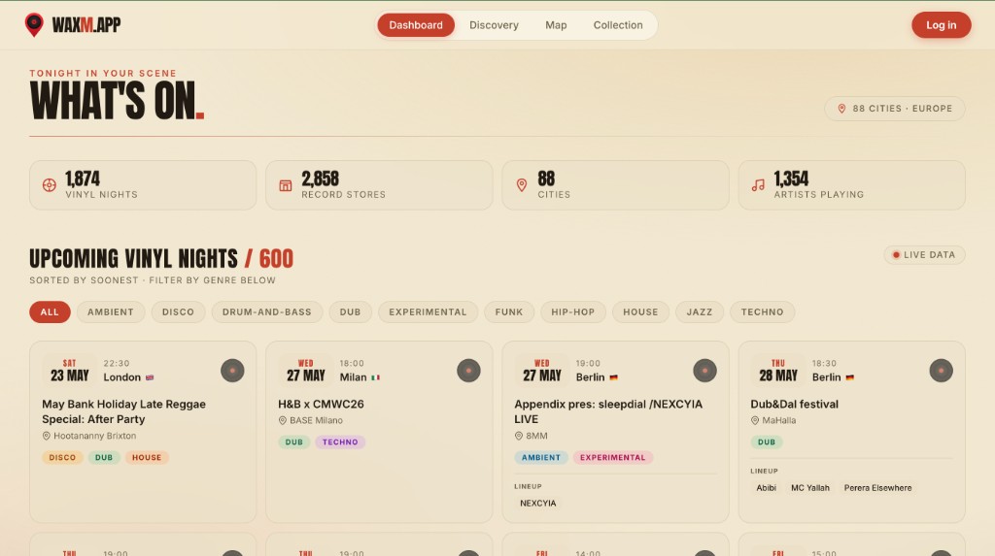Click German flag on Appendix pres card
Screen dimensions: 995x556
click(614, 377)
